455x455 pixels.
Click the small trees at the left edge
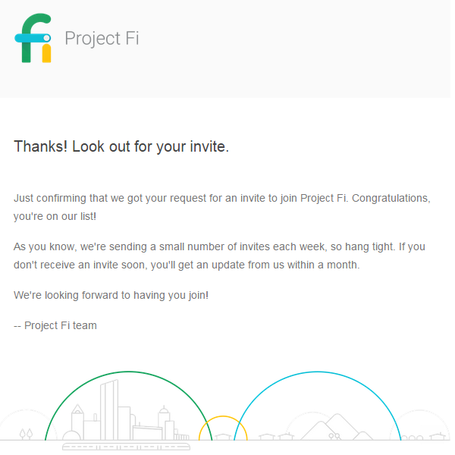[27, 433]
